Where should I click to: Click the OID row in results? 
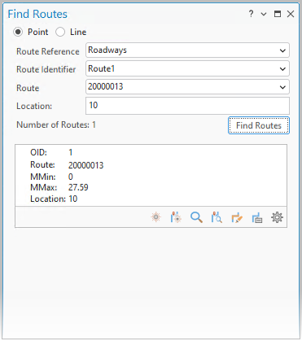(x=51, y=152)
